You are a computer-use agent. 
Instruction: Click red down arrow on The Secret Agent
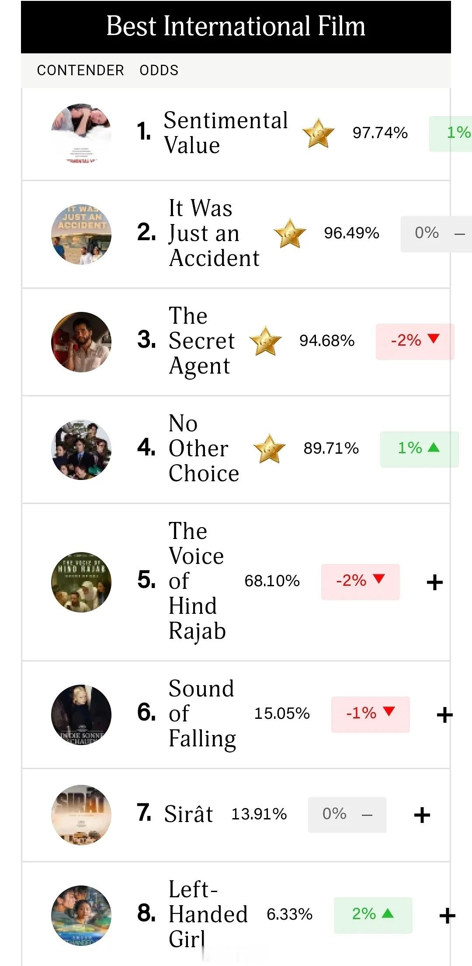point(434,339)
